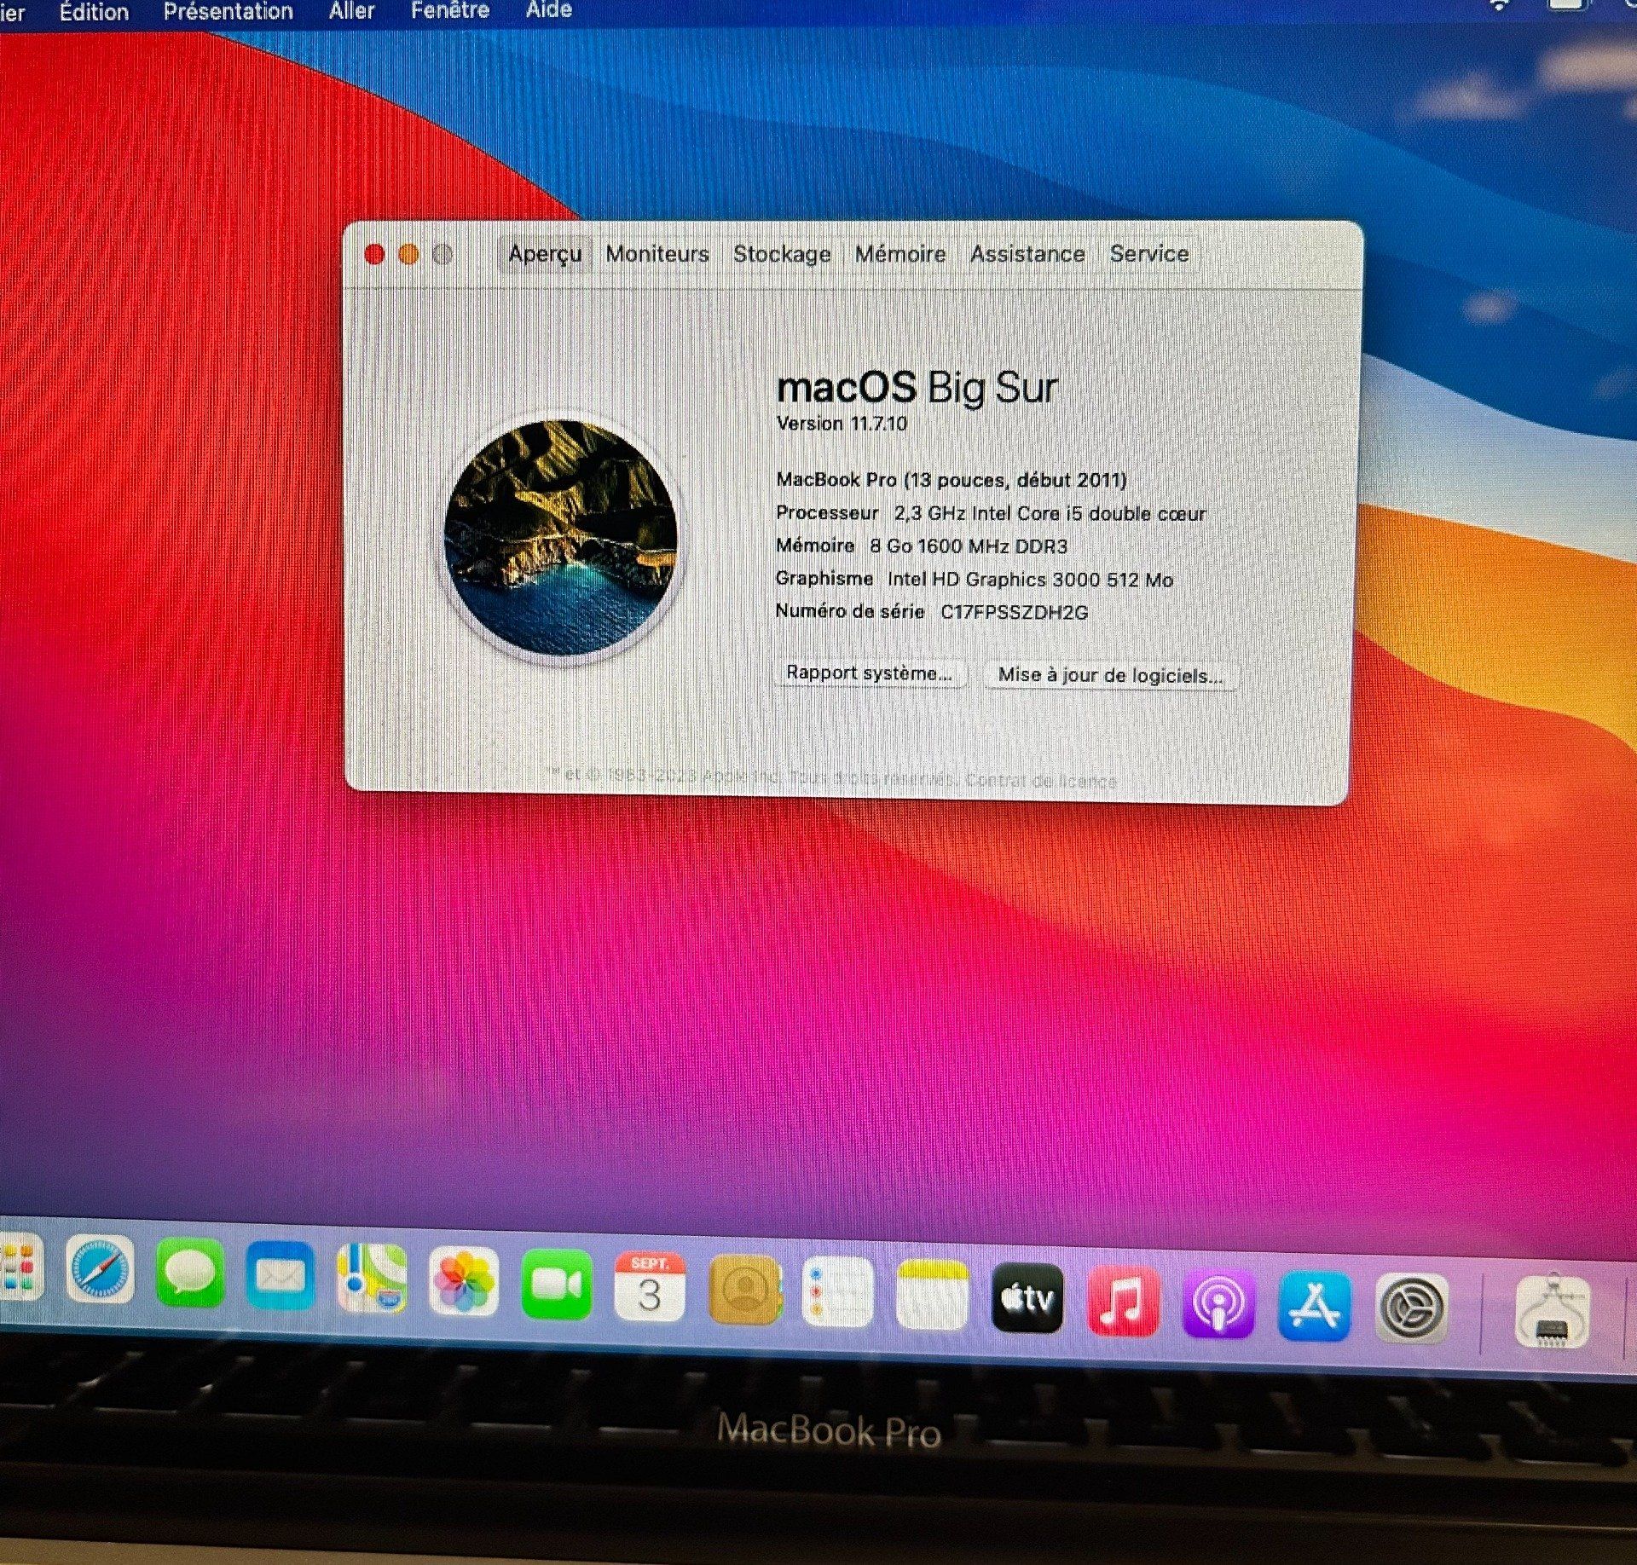The width and height of the screenshot is (1637, 1565).
Task: Open the Présentation menu
Action: pyautogui.click(x=228, y=12)
